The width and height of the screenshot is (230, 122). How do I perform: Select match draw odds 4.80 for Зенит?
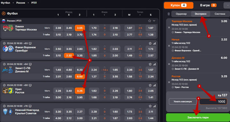[x=69, y=70]
